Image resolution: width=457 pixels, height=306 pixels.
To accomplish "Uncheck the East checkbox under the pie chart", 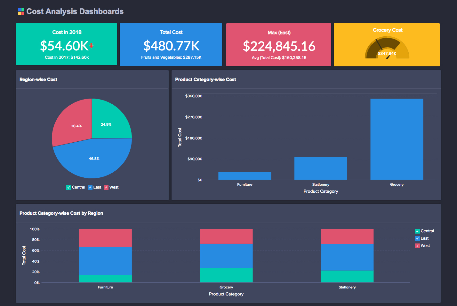I will coord(90,187).
